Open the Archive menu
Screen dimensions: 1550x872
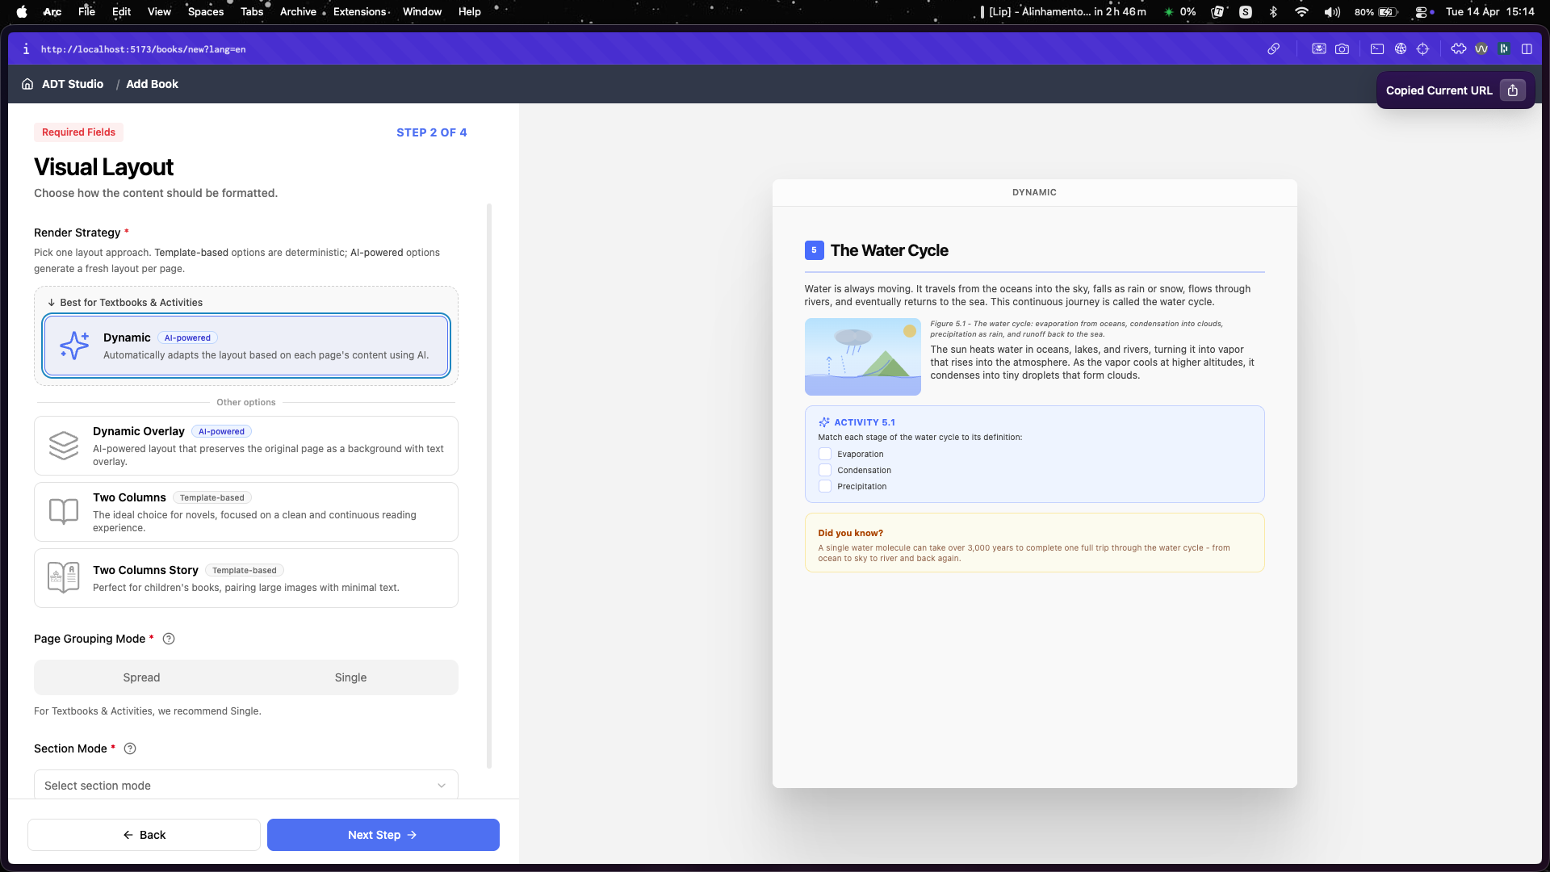pyautogui.click(x=298, y=12)
